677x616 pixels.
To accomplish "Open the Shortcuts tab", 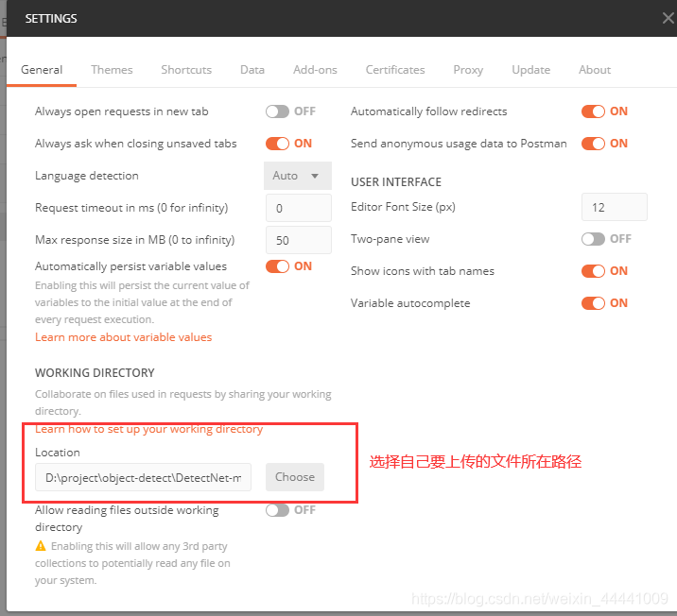I will 186,70.
